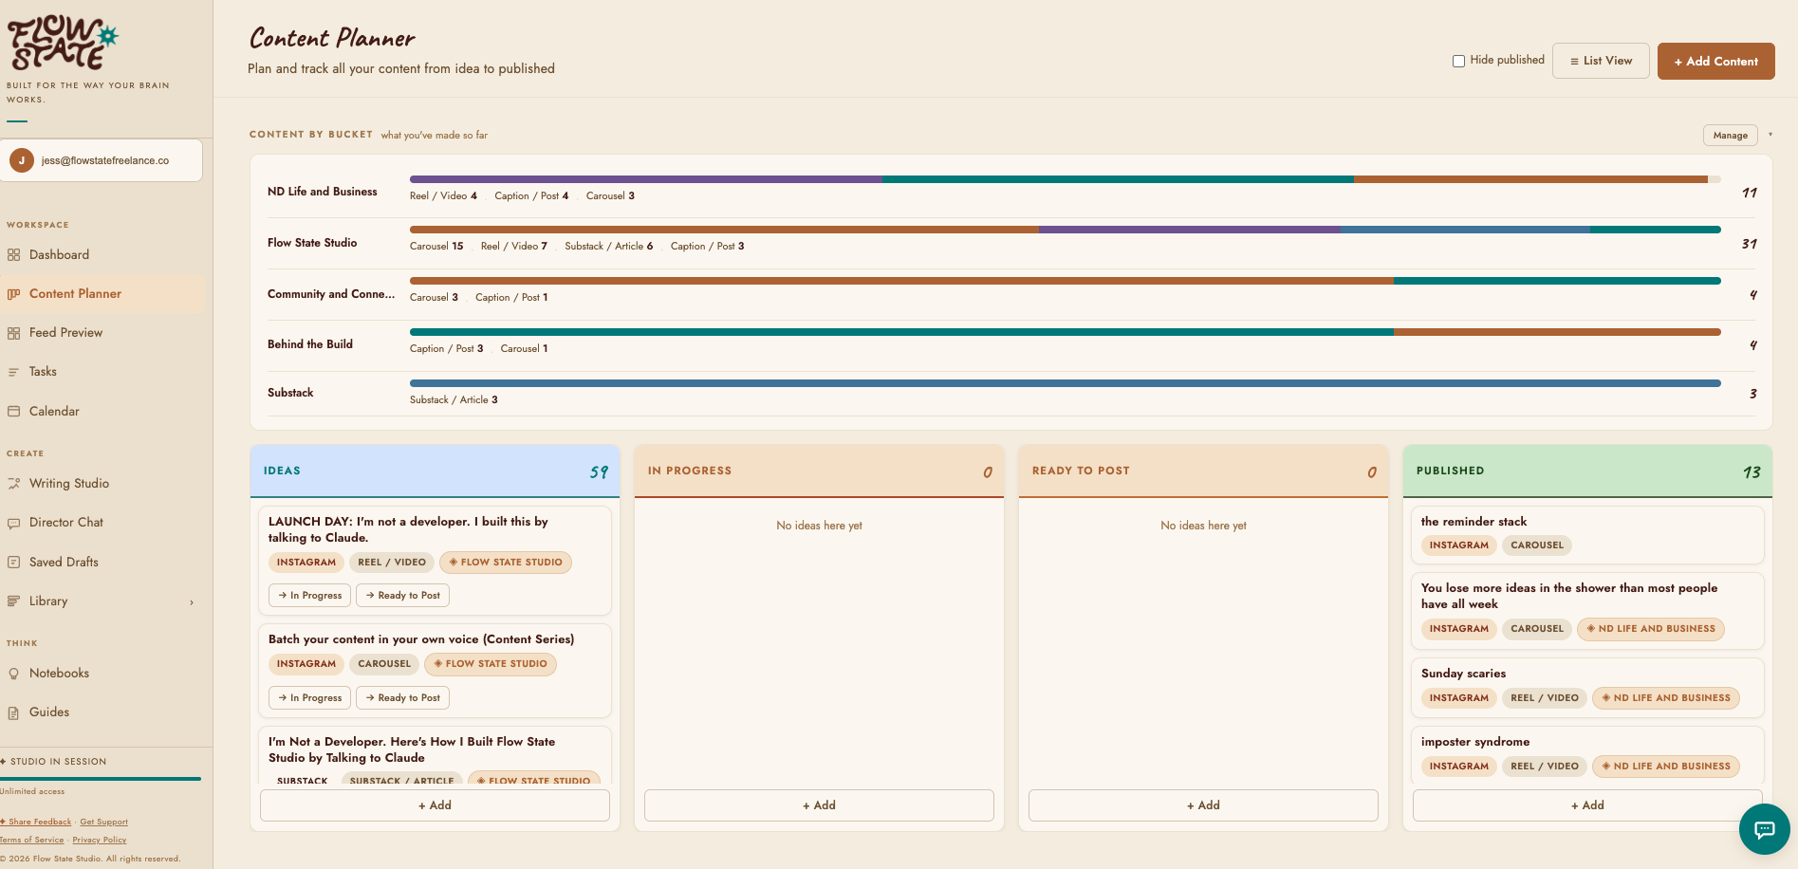Click the Get Support link
Screen dimensions: 1798x869
(x=103, y=823)
